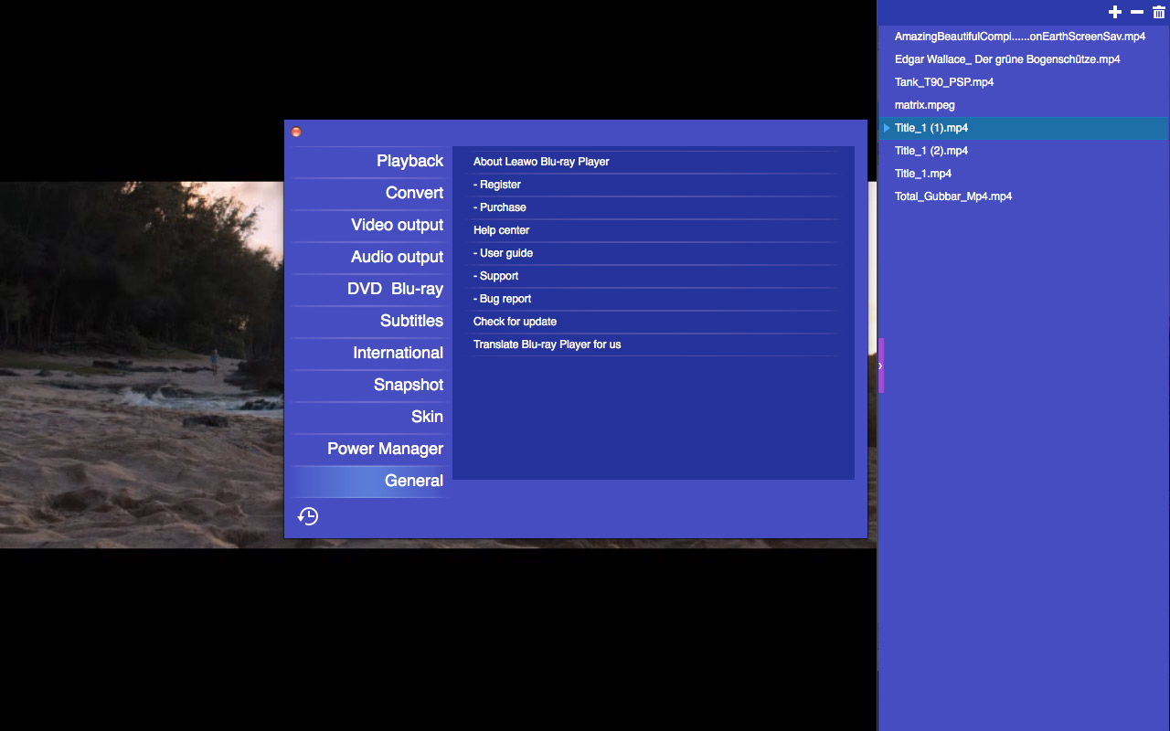The height and width of the screenshot is (731, 1170).
Task: Click the beach video behind the dialog
Action: [142, 365]
